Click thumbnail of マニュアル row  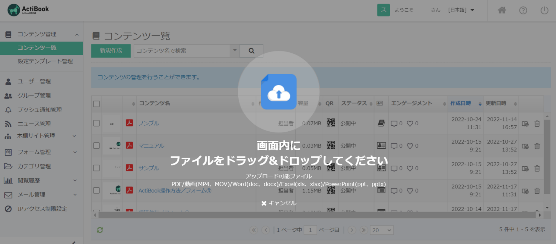(x=112, y=145)
